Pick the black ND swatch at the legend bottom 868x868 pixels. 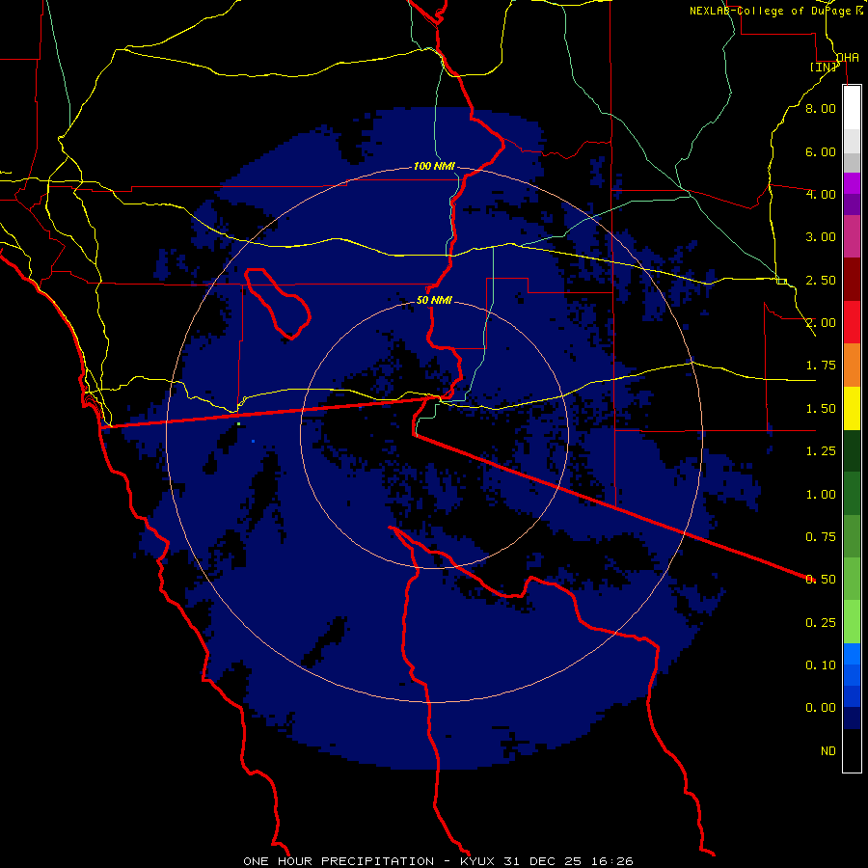852,750
